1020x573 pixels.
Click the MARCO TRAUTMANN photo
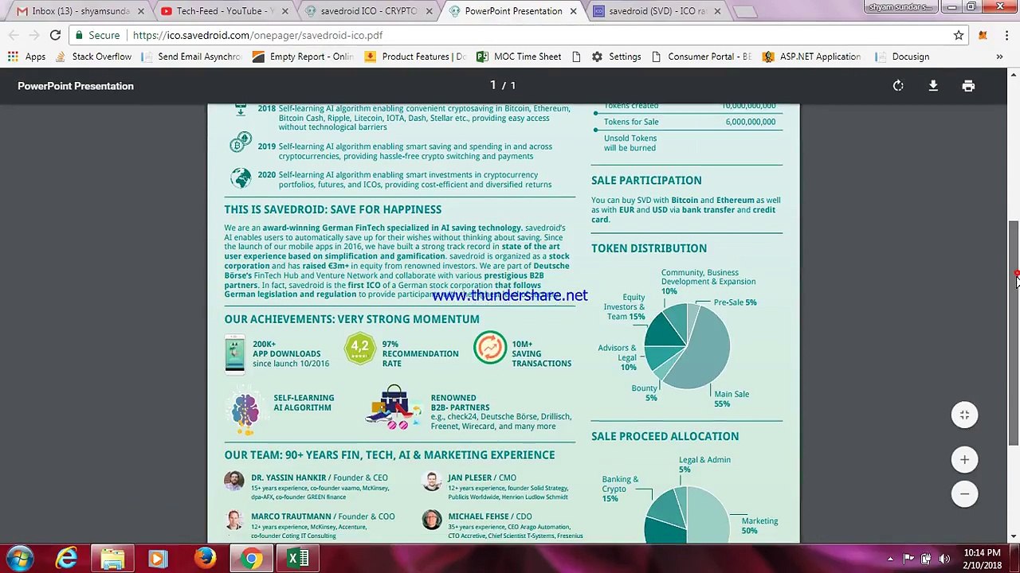pyautogui.click(x=234, y=520)
